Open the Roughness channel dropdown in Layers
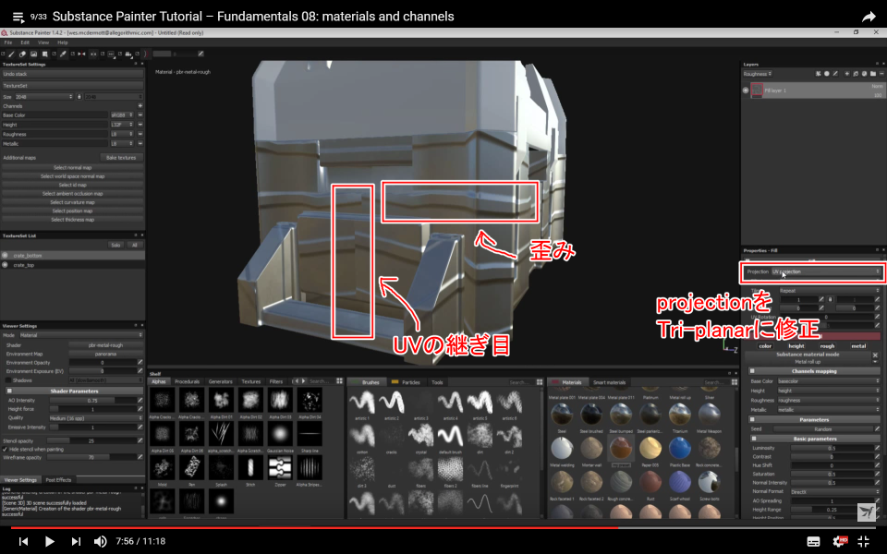Image resolution: width=887 pixels, height=554 pixels. point(758,74)
